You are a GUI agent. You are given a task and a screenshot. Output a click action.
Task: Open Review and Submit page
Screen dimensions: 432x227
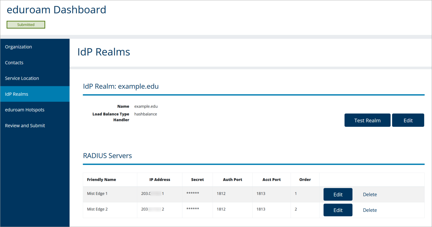point(25,126)
